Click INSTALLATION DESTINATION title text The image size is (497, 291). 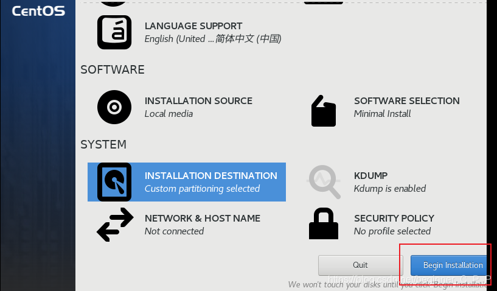pos(210,176)
